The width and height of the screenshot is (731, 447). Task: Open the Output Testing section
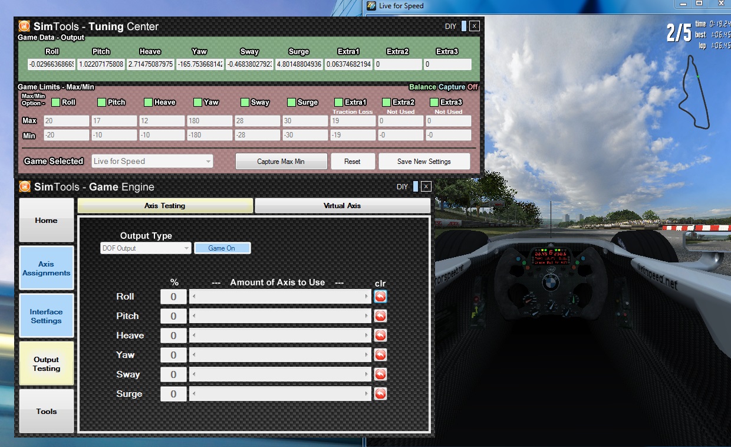coord(47,364)
